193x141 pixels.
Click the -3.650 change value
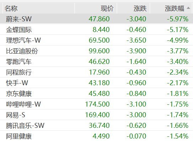pos(136,40)
